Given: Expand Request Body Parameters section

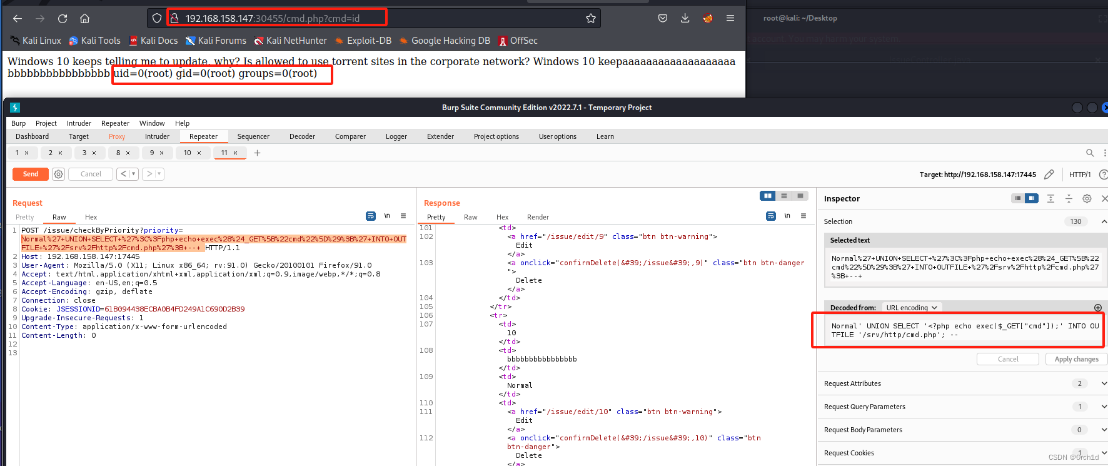Looking at the screenshot, I should click(x=1104, y=430).
